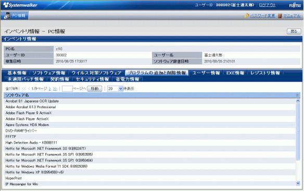Select the プログラムの追加と削除情報 tab
304x191 pixels.
click(x=157, y=73)
